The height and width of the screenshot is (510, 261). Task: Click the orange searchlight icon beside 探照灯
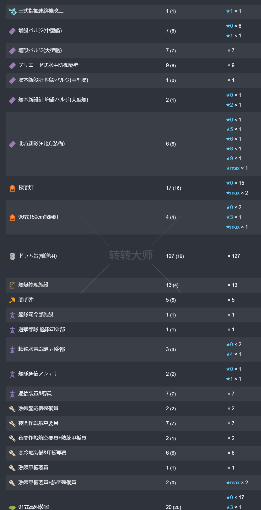pos(12,188)
